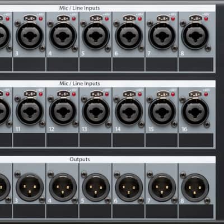The image size is (224, 224).
Task: Click the channel number 15 label
Action: [151, 129]
